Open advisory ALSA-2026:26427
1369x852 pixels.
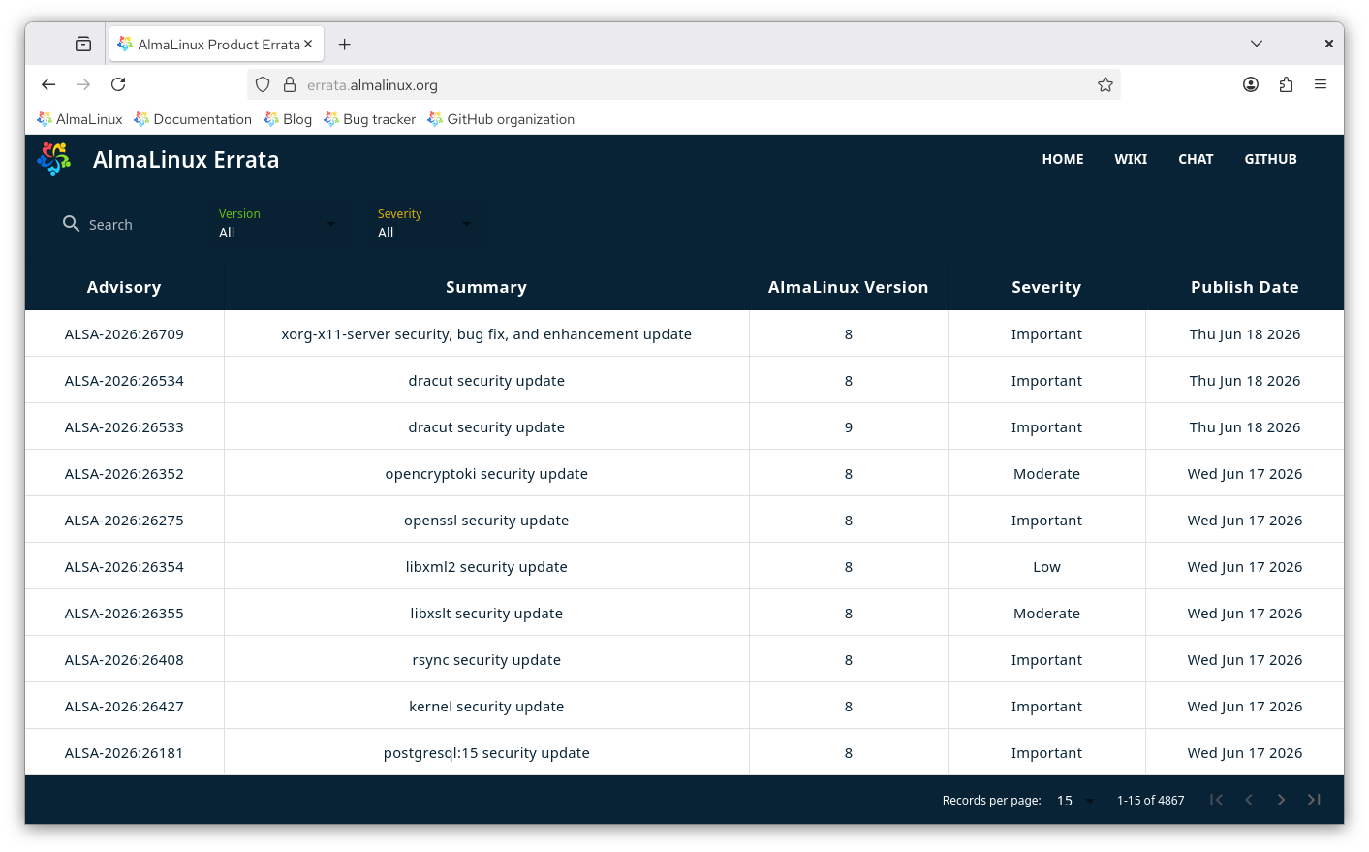pos(124,707)
